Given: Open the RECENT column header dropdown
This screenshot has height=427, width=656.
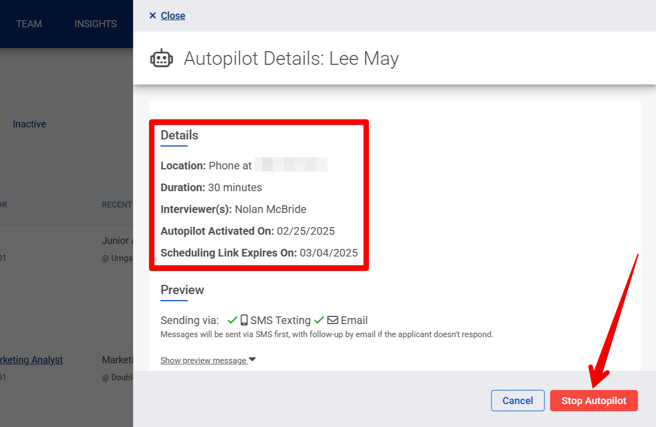Looking at the screenshot, I should (116, 204).
